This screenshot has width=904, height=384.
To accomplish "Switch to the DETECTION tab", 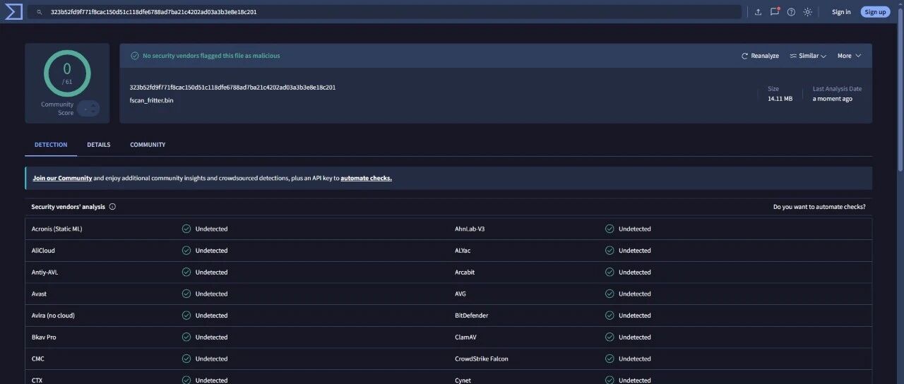I will (51, 145).
